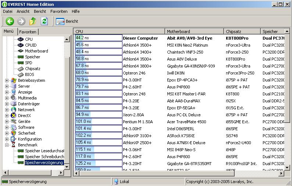The image size is (292, 186).
Task: Click the 125.2 ns result bar
Action: point(99,163)
